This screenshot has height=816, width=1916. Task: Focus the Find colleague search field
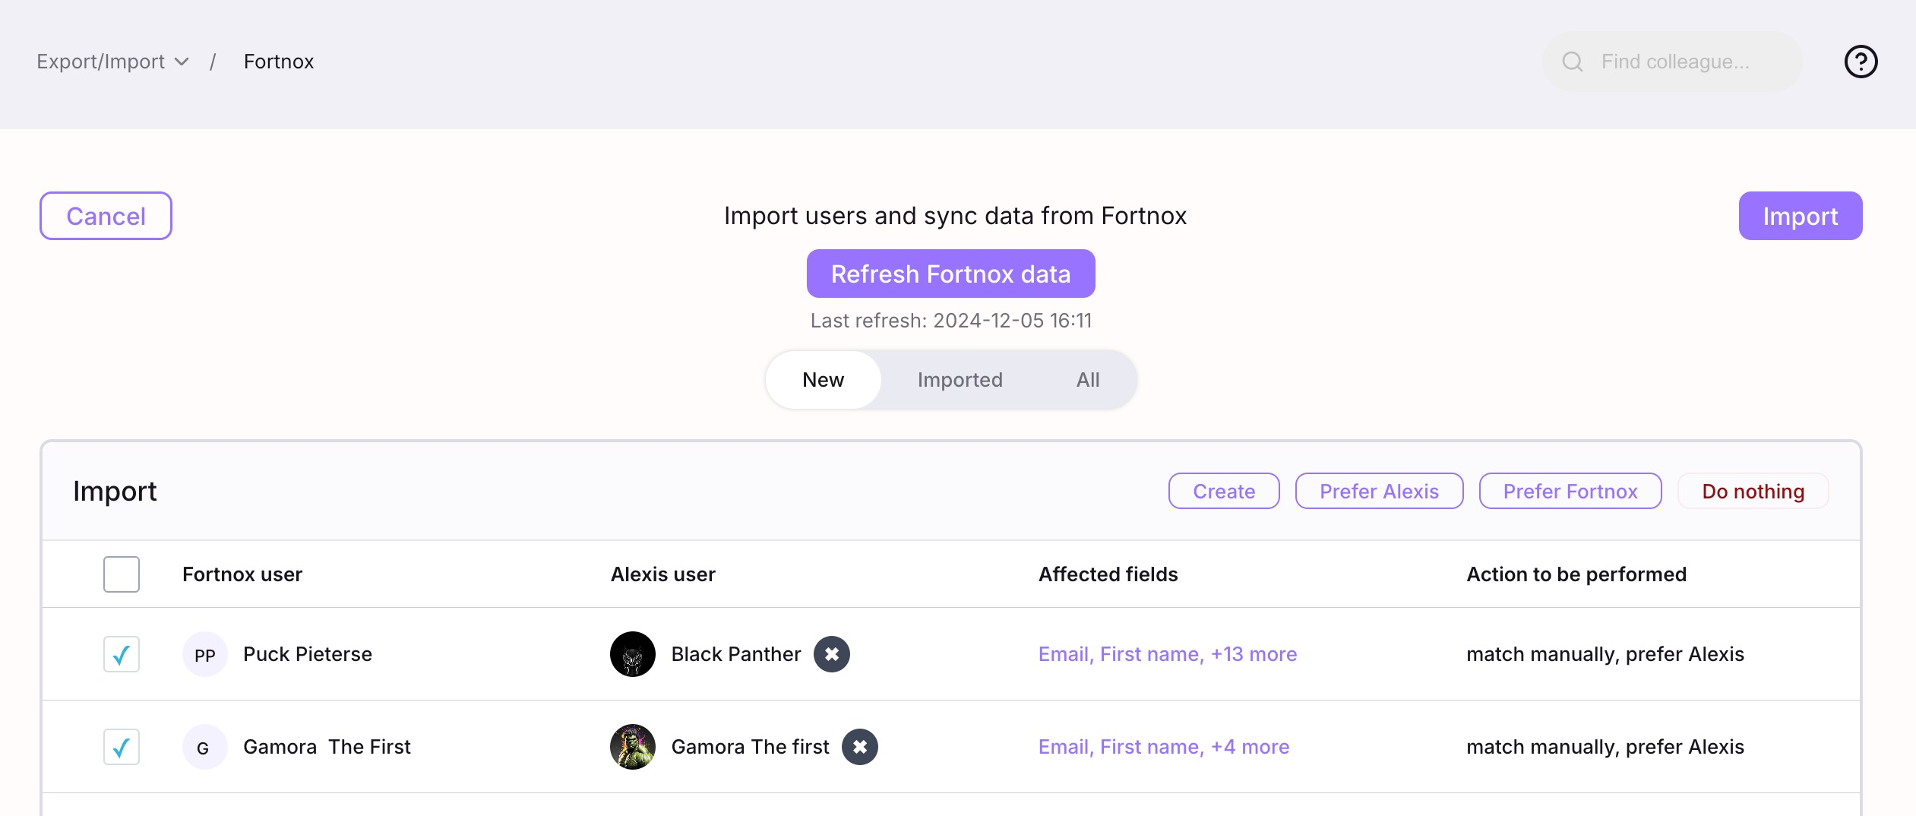click(1687, 62)
